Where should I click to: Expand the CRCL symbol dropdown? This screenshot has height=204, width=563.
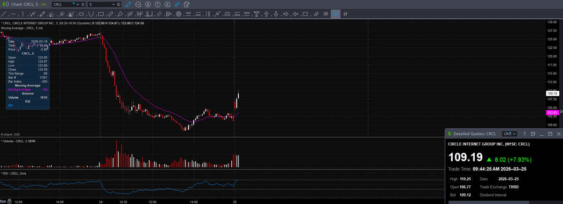coord(77,4)
